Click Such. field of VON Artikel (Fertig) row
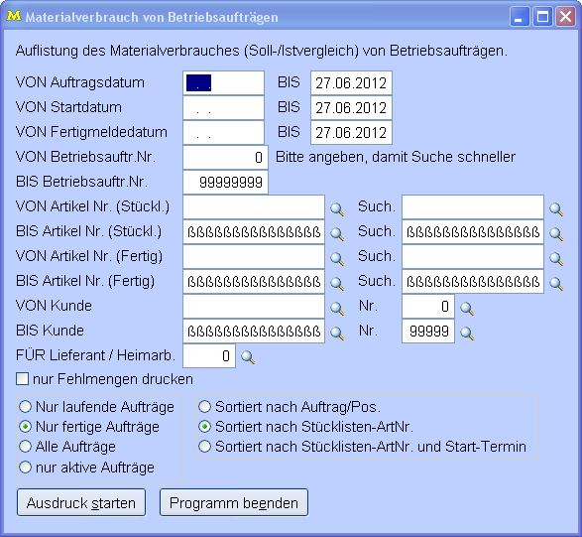The image size is (582, 537). tap(473, 256)
